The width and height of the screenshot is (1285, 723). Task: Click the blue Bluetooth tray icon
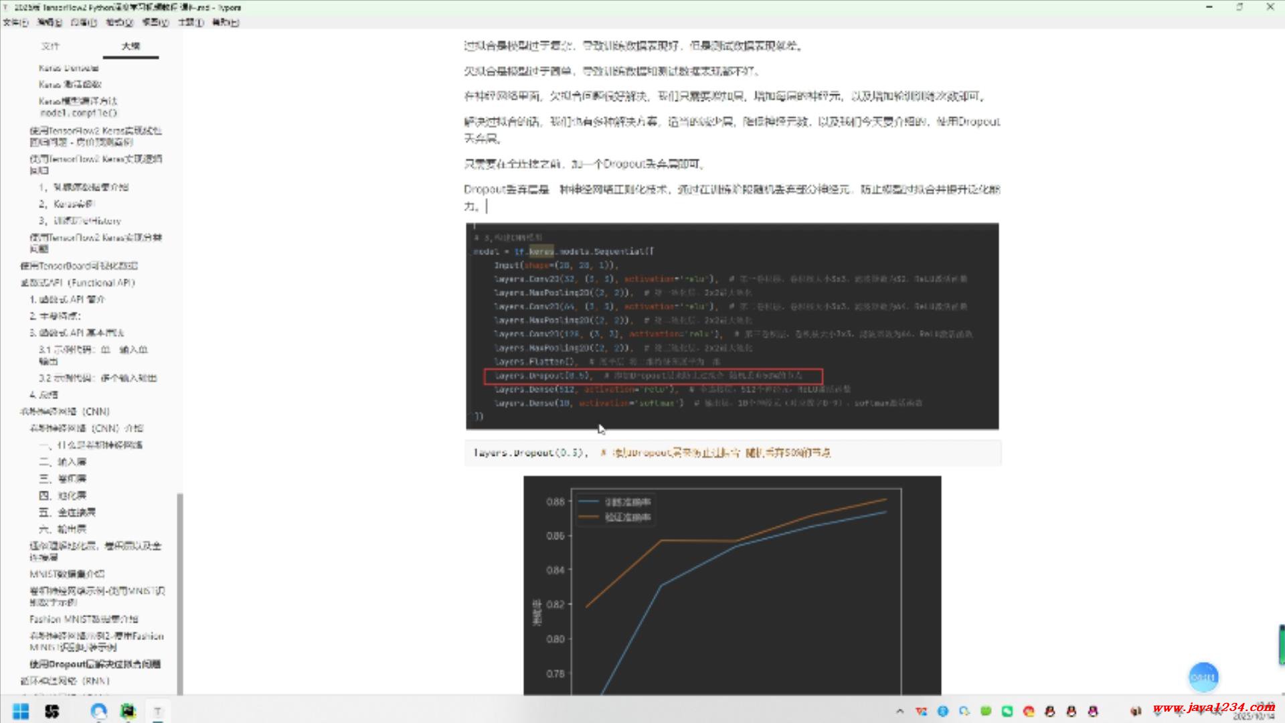(943, 711)
